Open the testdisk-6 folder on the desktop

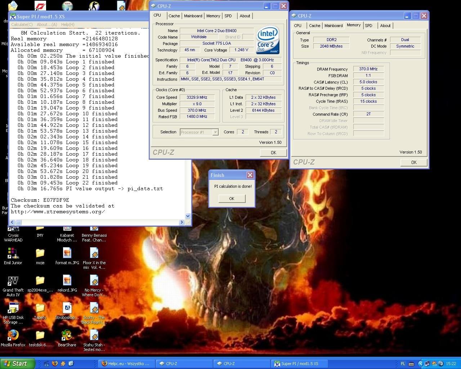40,338
